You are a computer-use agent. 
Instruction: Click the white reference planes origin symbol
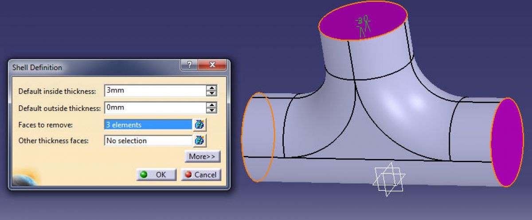click(389, 179)
